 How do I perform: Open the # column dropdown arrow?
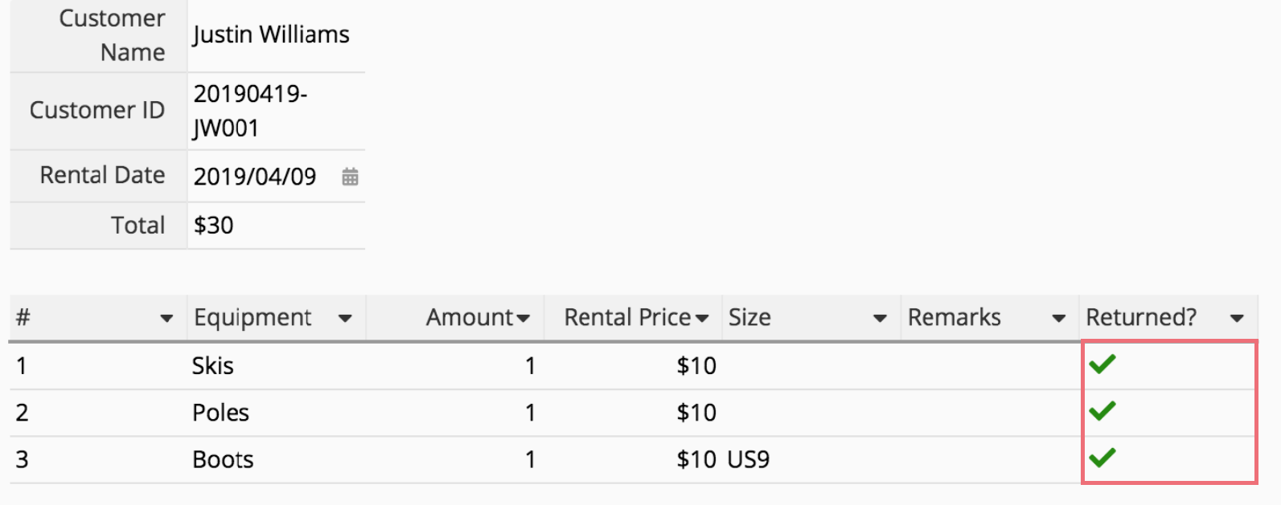tap(166, 319)
